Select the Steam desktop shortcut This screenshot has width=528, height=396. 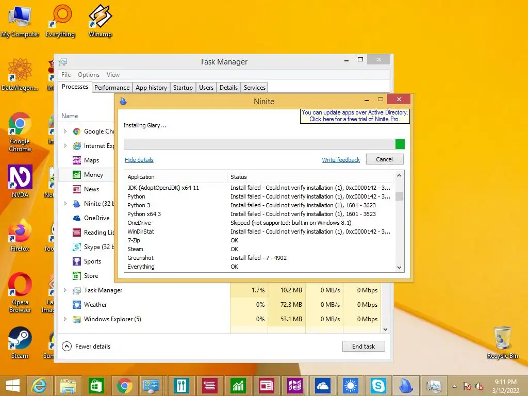pyautogui.click(x=20, y=343)
